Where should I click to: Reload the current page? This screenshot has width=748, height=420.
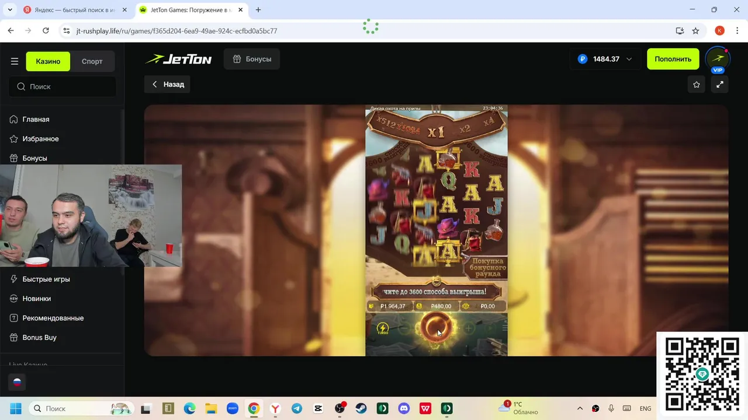[x=46, y=30]
